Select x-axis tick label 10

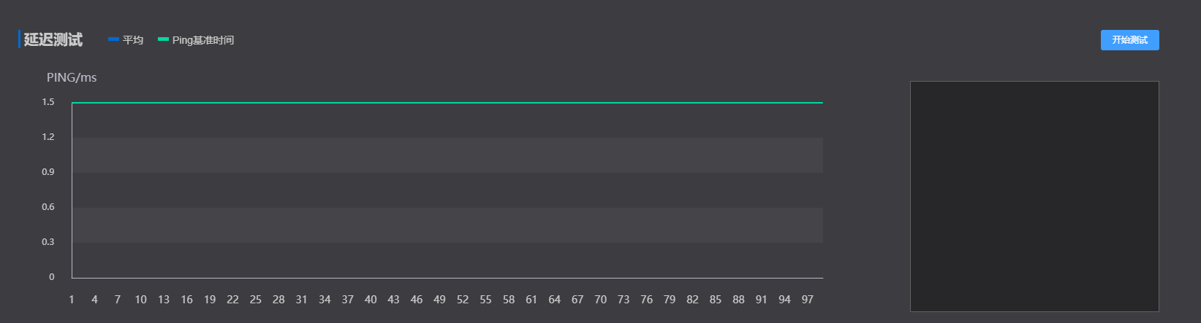tap(140, 300)
